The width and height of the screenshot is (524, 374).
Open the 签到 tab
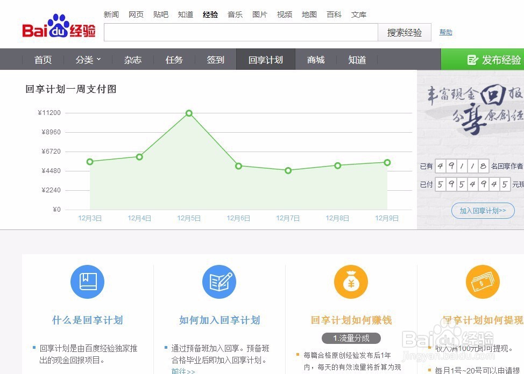click(215, 60)
